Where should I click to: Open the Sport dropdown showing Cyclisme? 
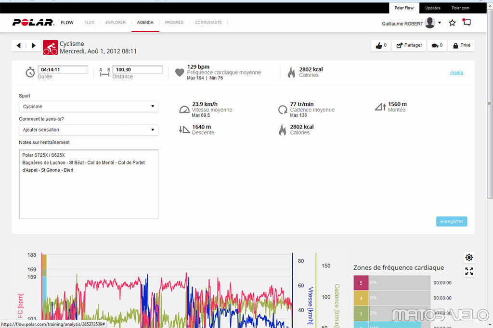click(89, 106)
